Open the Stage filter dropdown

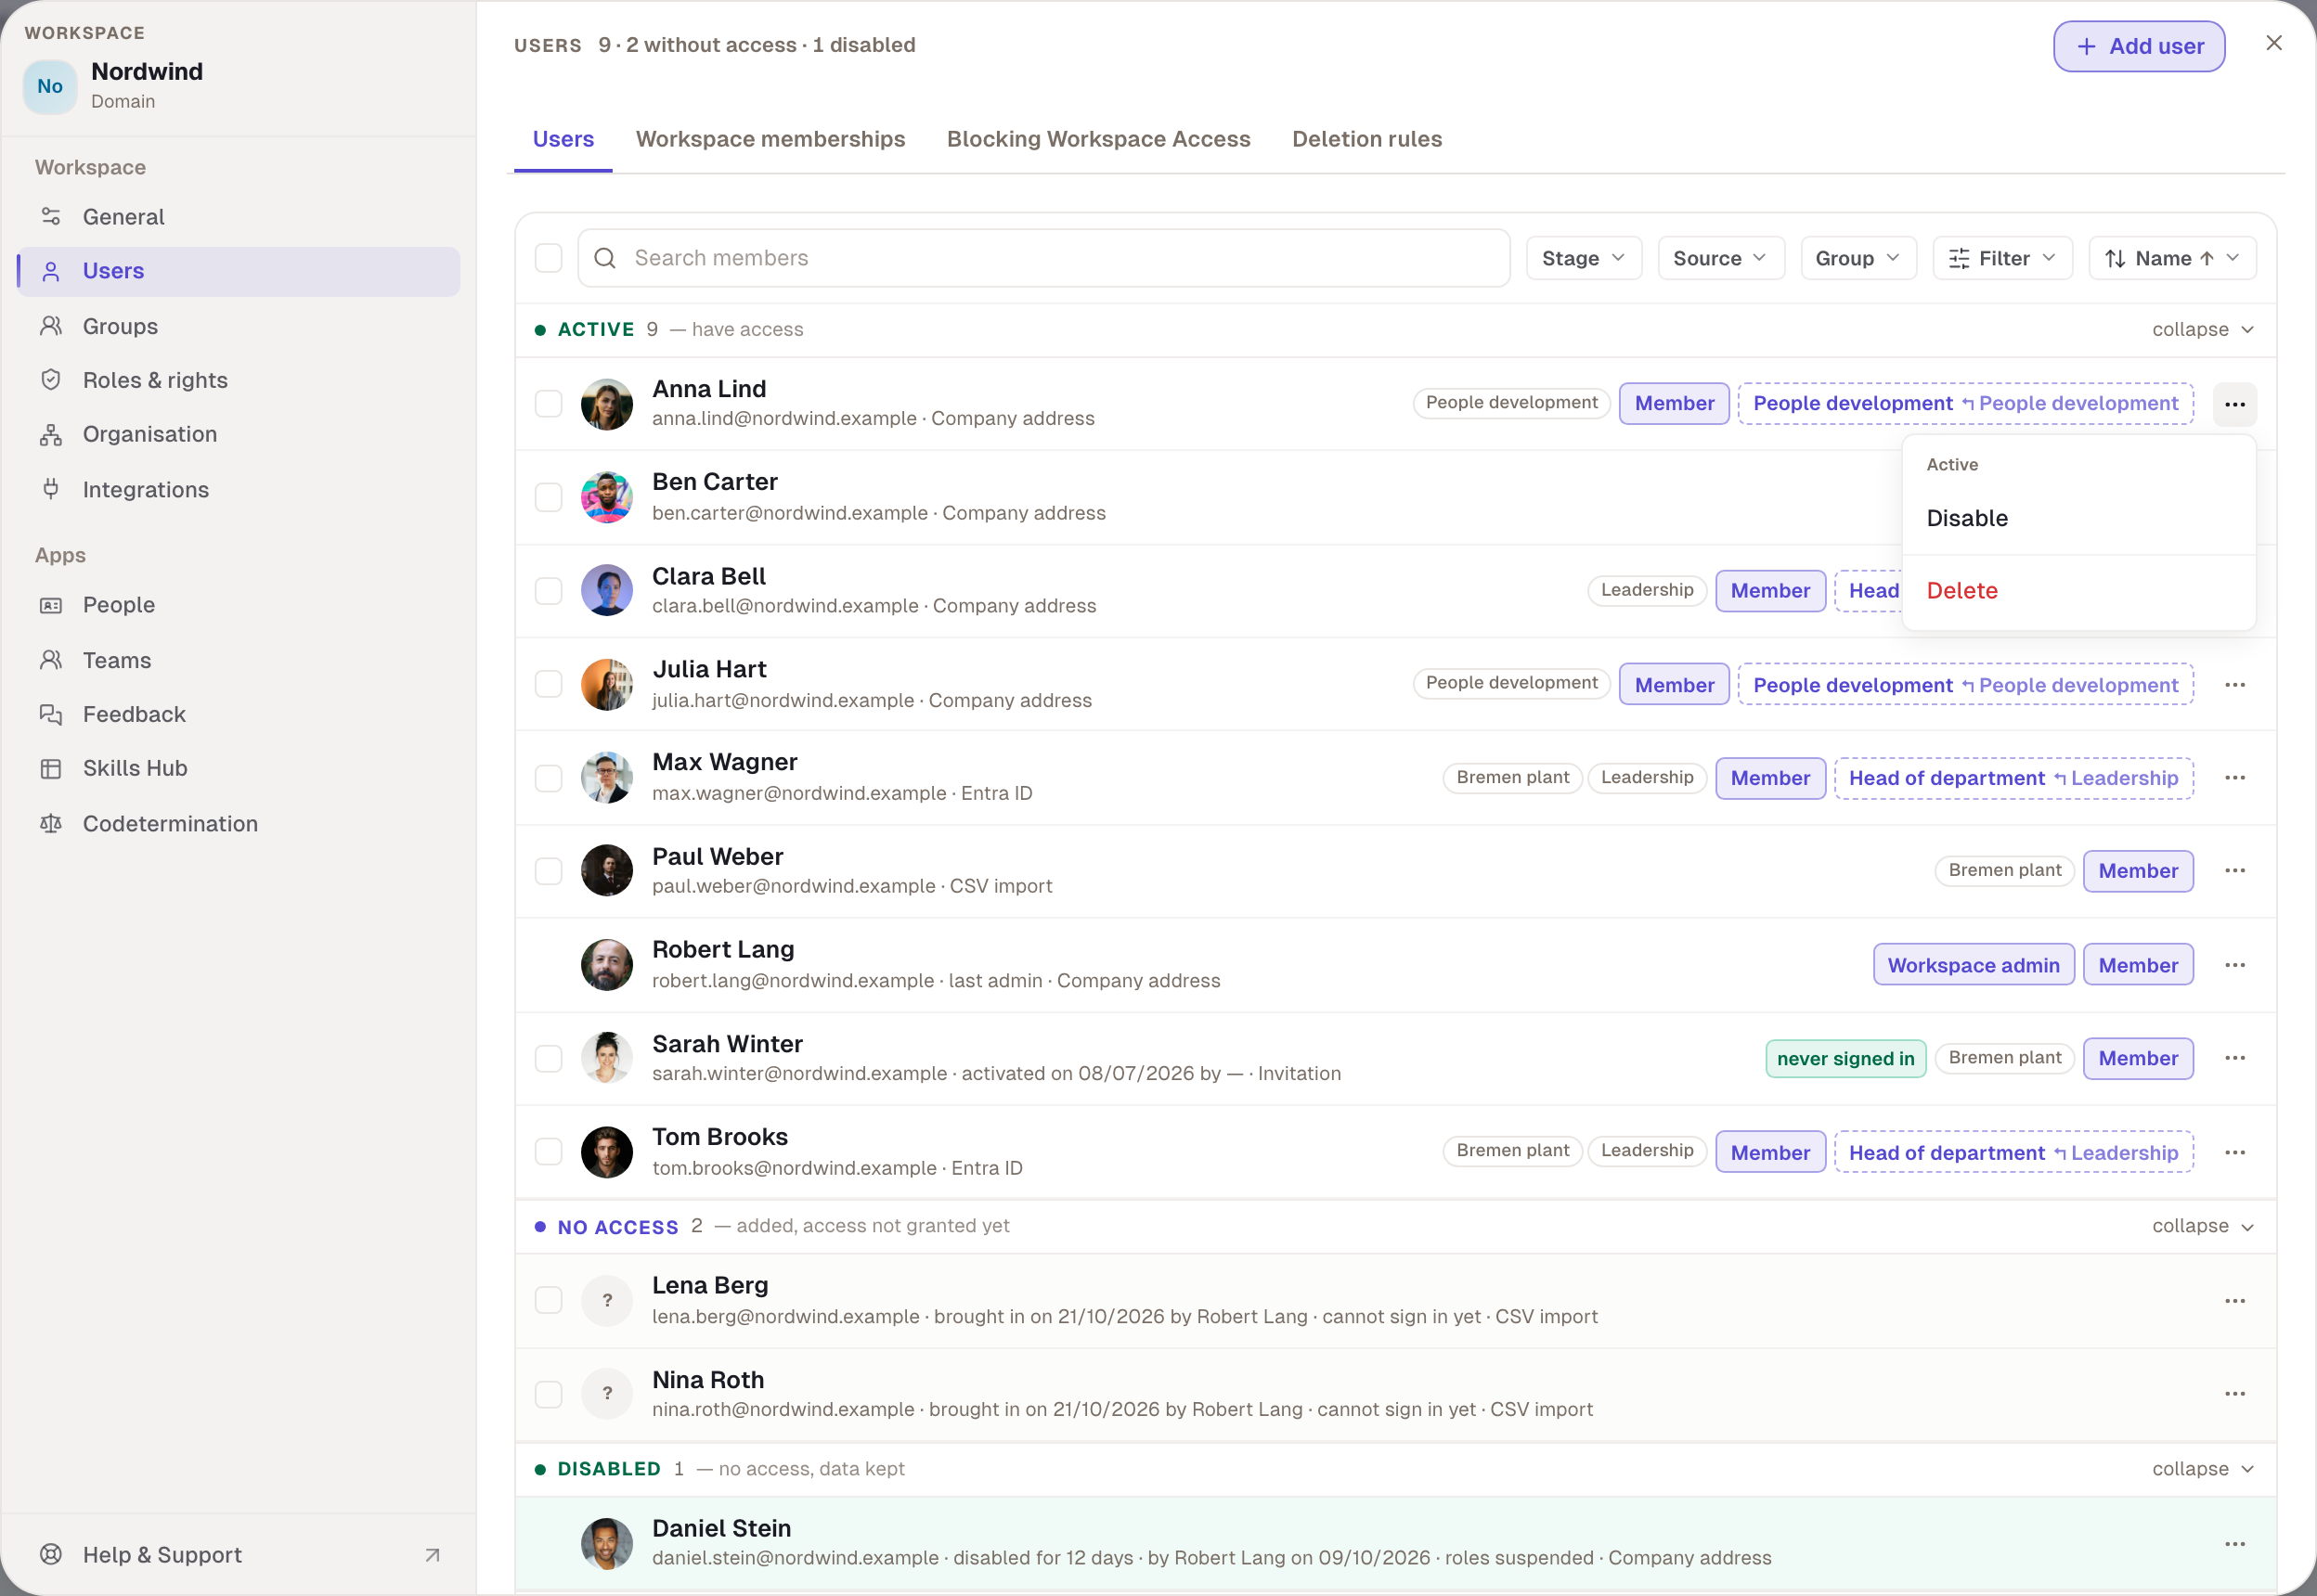1584,258
